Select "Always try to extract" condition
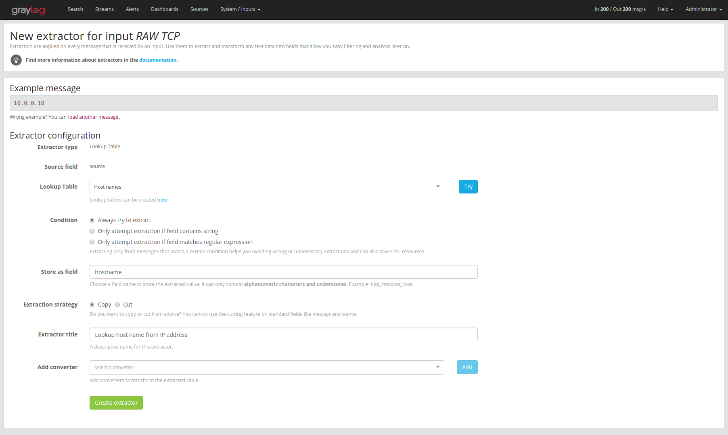The height and width of the screenshot is (435, 728). [x=92, y=220]
